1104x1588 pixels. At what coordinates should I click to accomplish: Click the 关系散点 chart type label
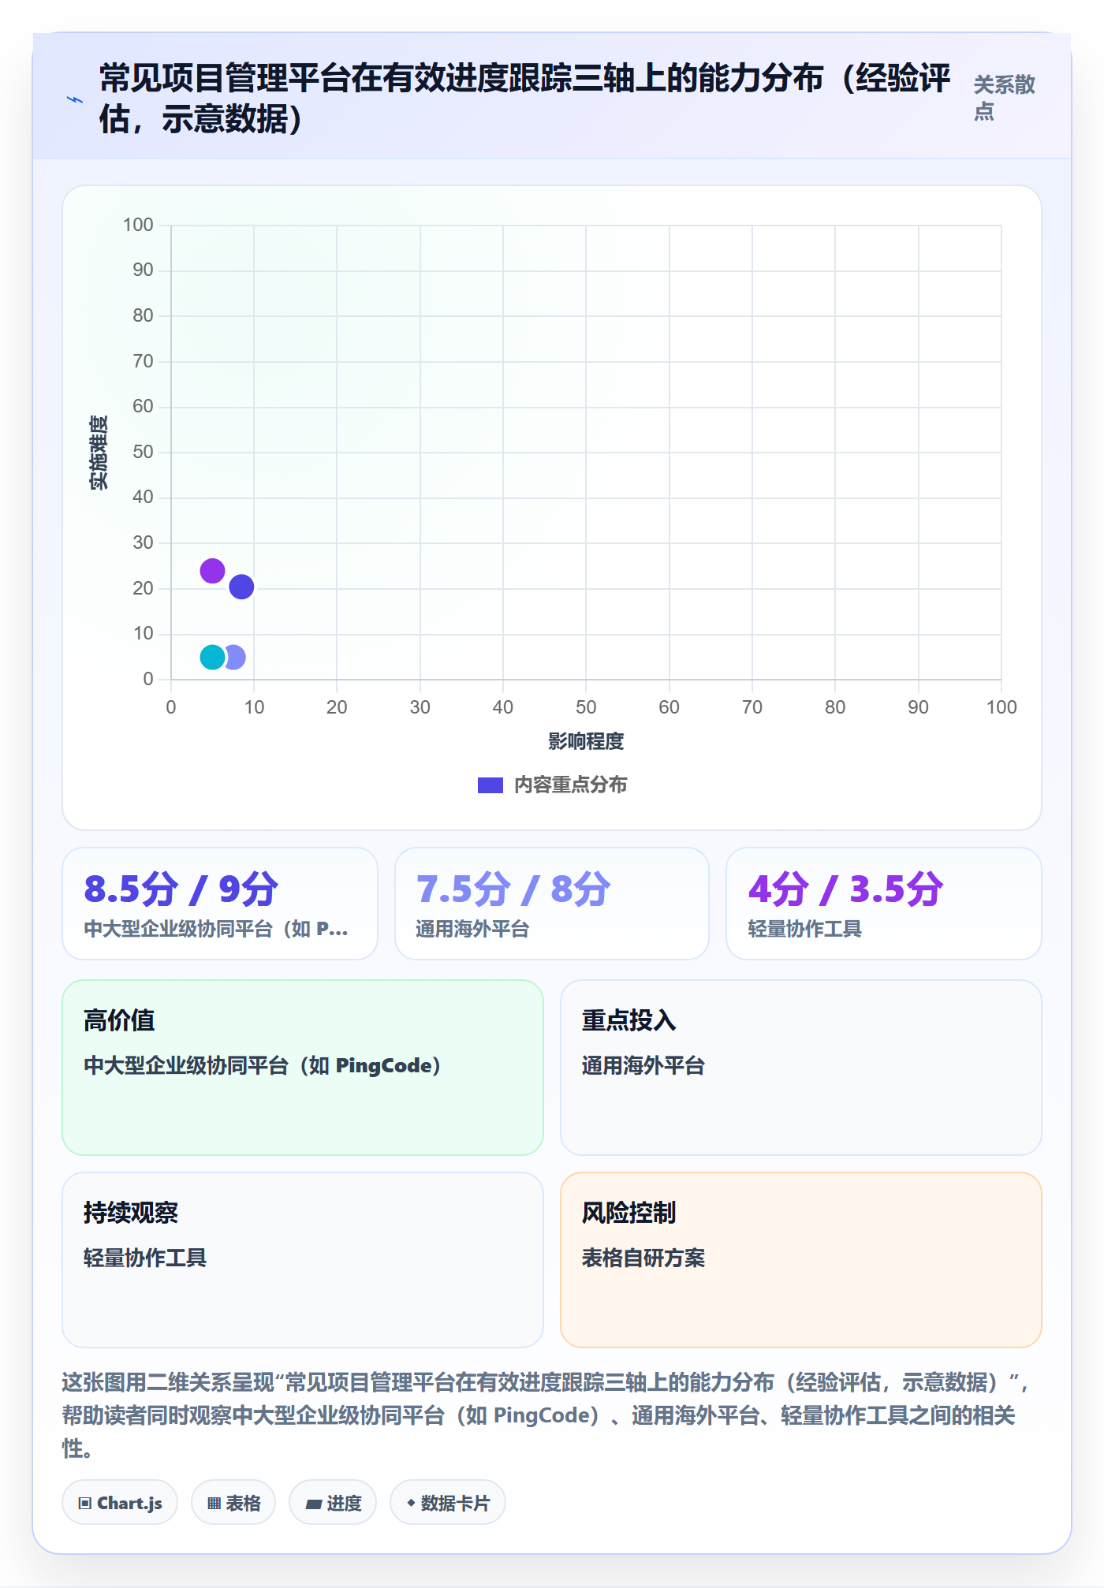1004,98
